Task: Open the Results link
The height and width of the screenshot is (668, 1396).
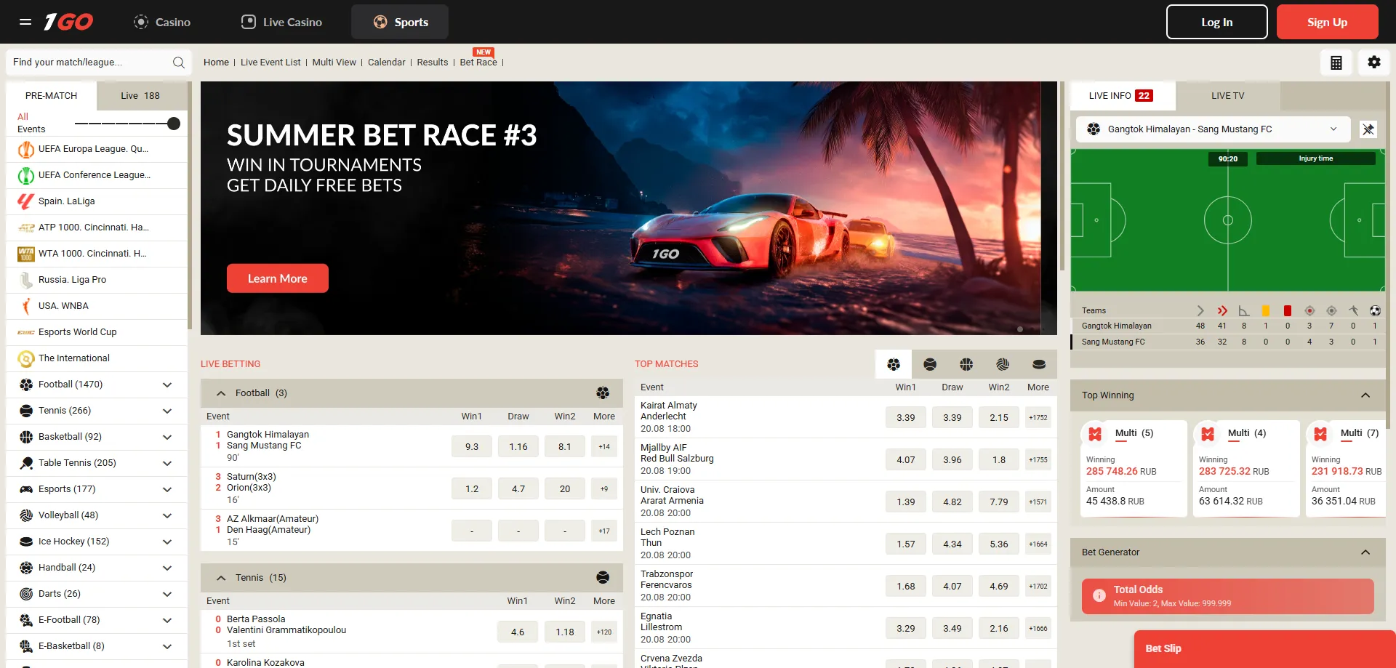Action: click(433, 63)
